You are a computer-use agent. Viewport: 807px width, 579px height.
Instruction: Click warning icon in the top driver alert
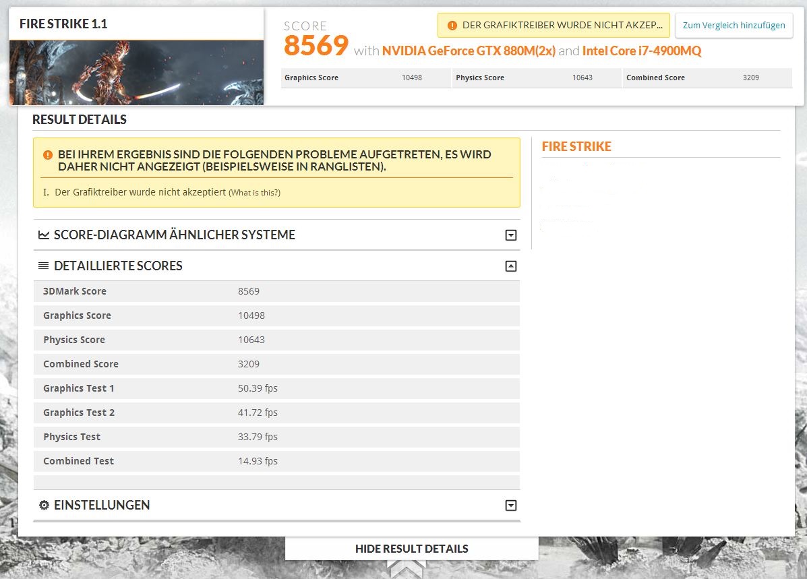coord(451,26)
